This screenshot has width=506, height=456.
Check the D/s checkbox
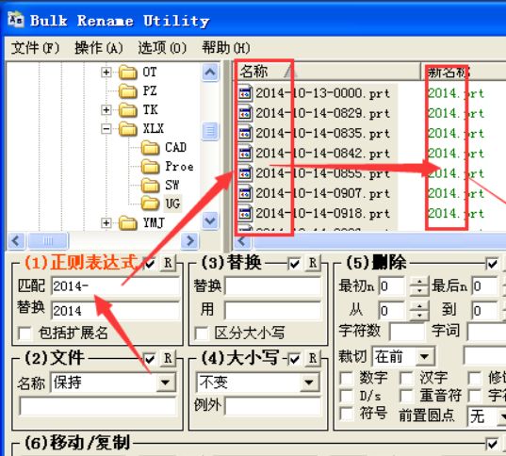coord(346,396)
